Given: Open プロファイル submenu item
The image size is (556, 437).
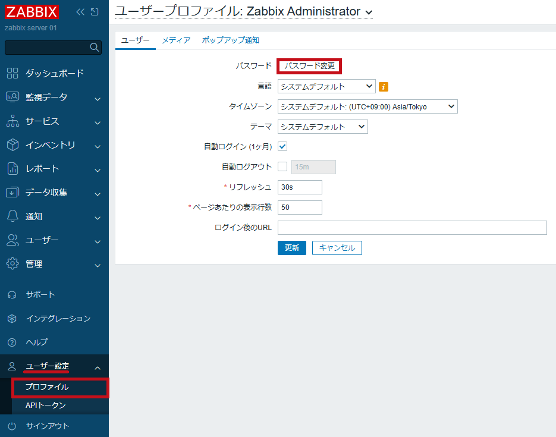Looking at the screenshot, I should (x=60, y=387).
